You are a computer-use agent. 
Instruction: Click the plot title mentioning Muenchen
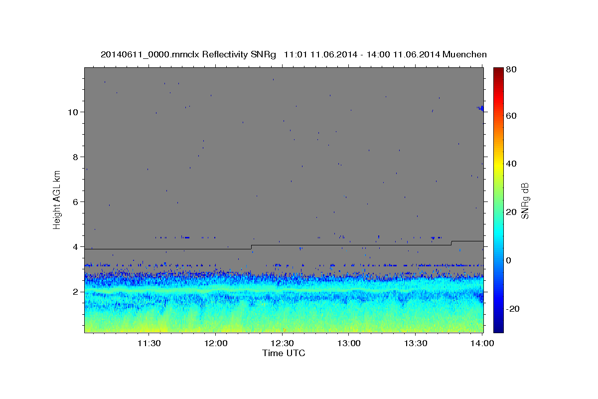[x=294, y=54]
